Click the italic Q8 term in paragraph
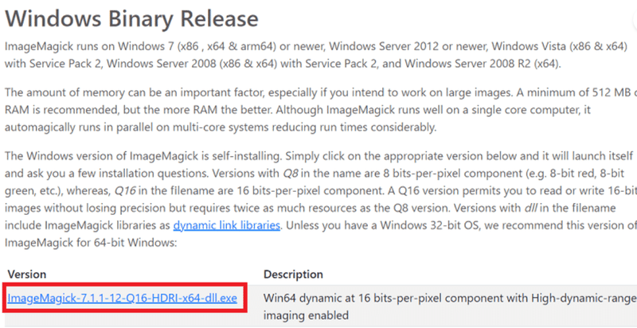The height and width of the screenshot is (328, 637). point(291,173)
